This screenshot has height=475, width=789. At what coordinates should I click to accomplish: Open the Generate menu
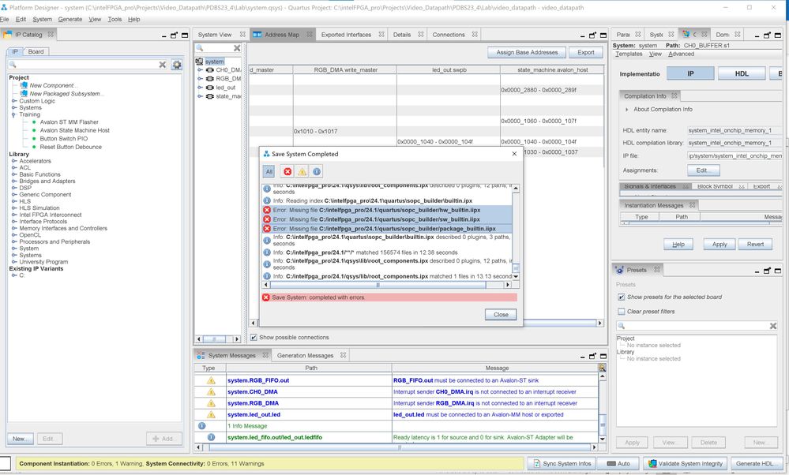point(70,19)
